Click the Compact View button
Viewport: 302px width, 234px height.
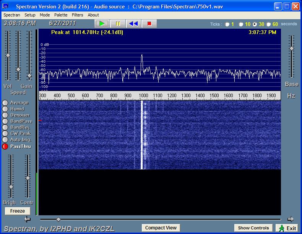click(161, 228)
